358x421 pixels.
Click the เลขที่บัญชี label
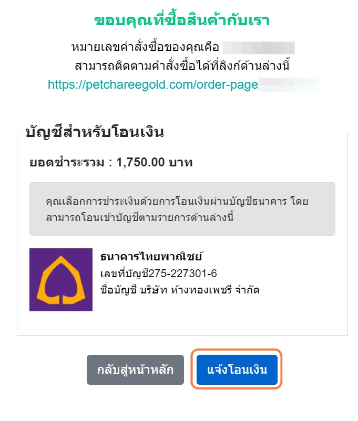pyautogui.click(x=124, y=274)
